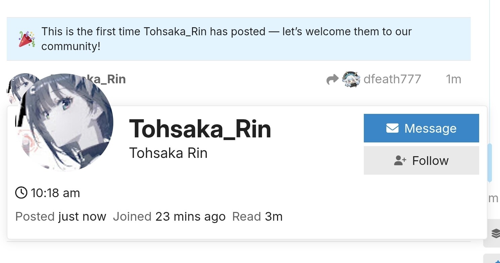Open the Tohsaka_Rin username heading link

tap(200, 129)
